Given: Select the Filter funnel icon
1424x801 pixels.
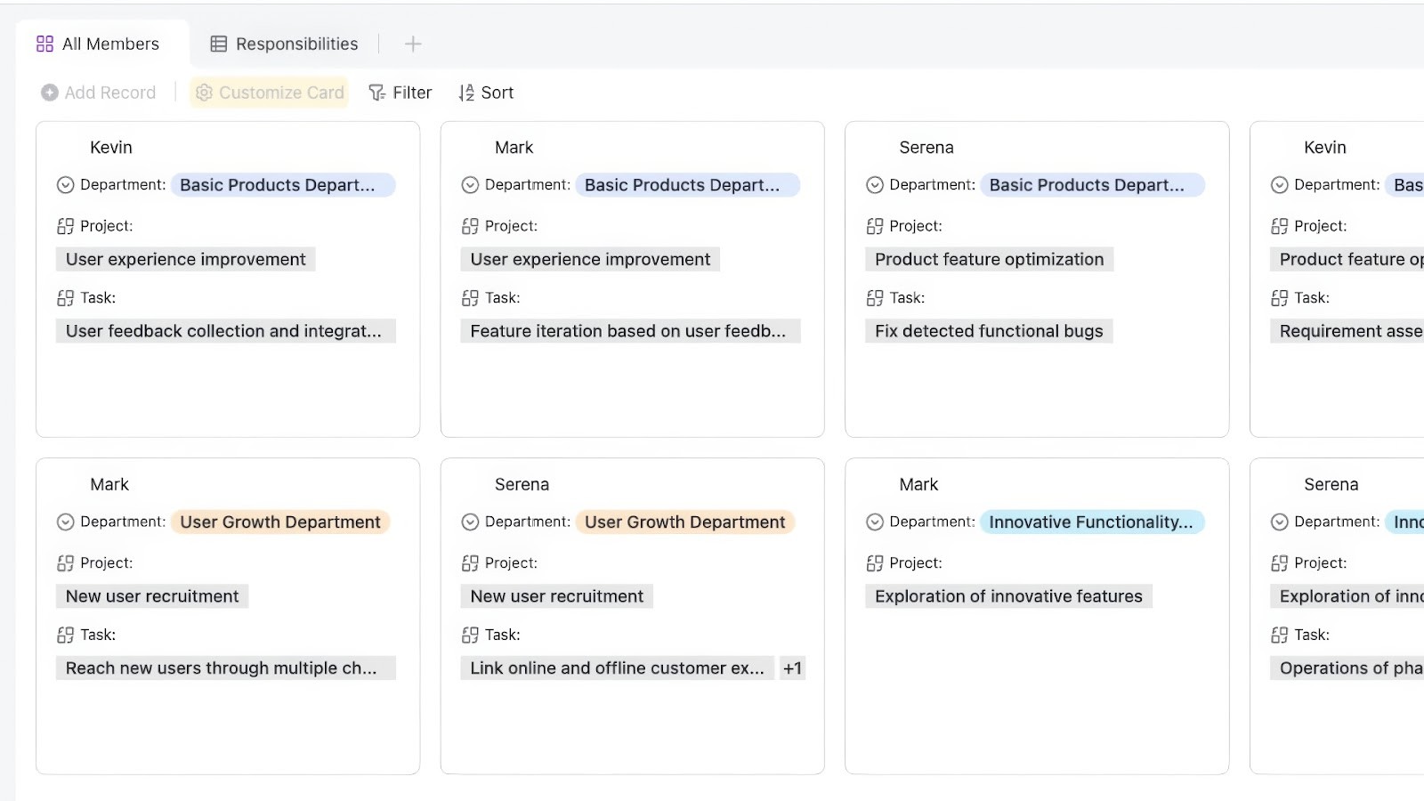Looking at the screenshot, I should (x=377, y=92).
